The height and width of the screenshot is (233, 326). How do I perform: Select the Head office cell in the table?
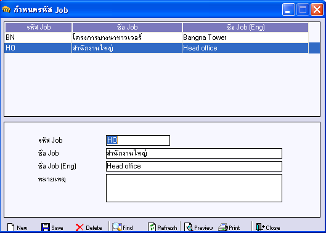(x=245, y=48)
